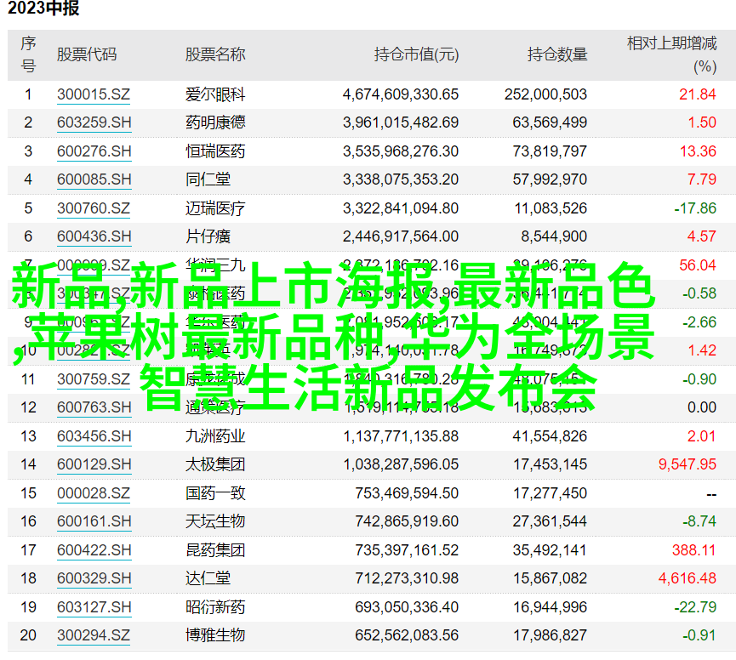Click holding quantity 63,569,499

pyautogui.click(x=550, y=123)
